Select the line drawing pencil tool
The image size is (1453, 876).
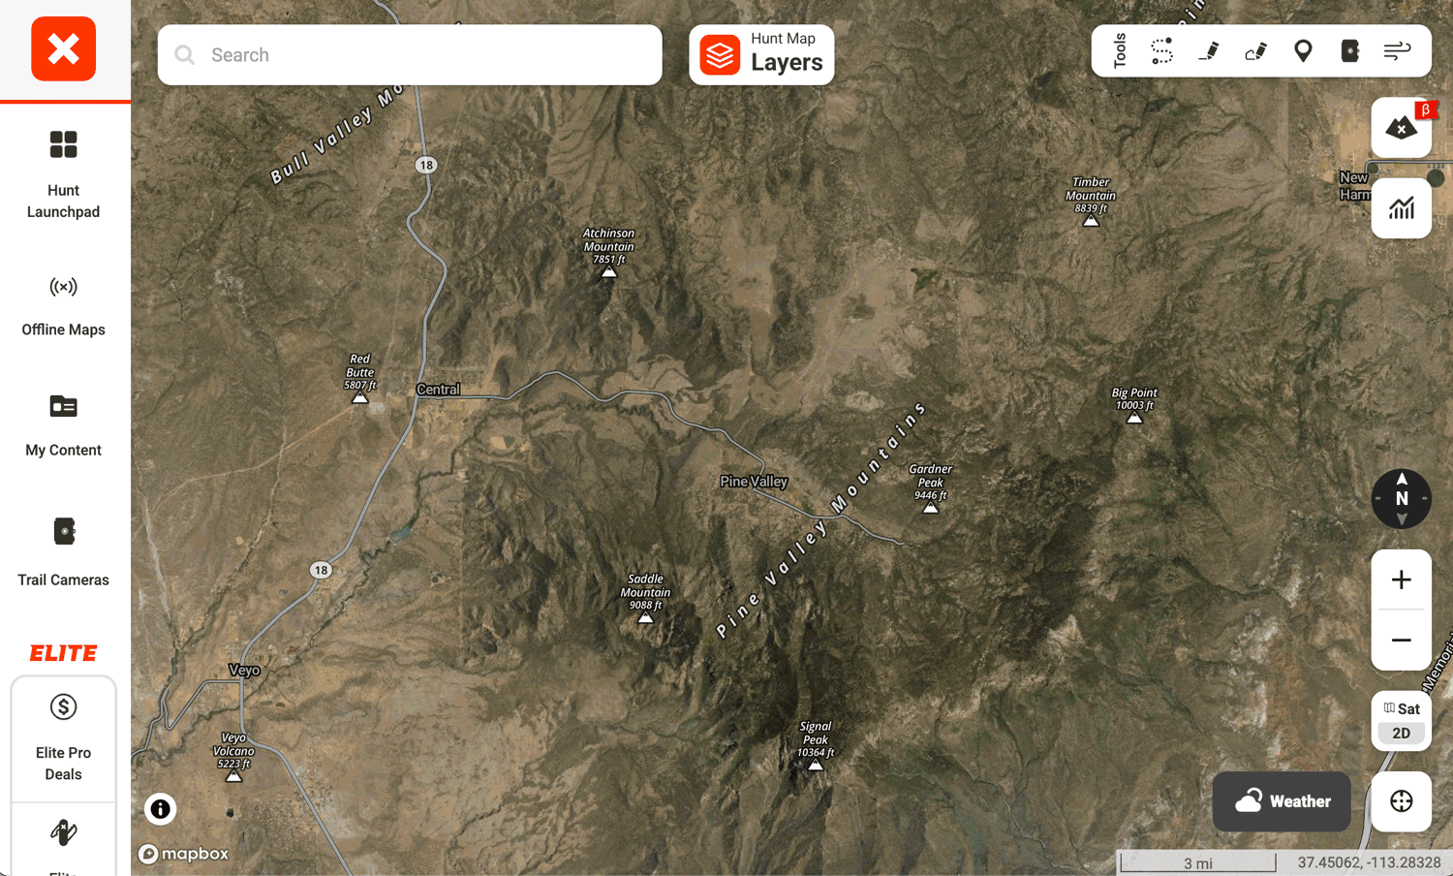1209,50
